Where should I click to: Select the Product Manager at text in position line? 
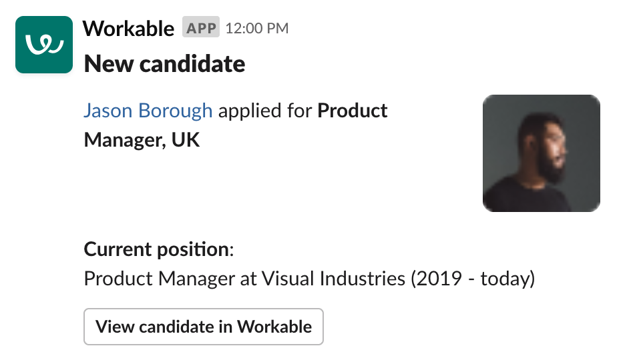pos(170,279)
